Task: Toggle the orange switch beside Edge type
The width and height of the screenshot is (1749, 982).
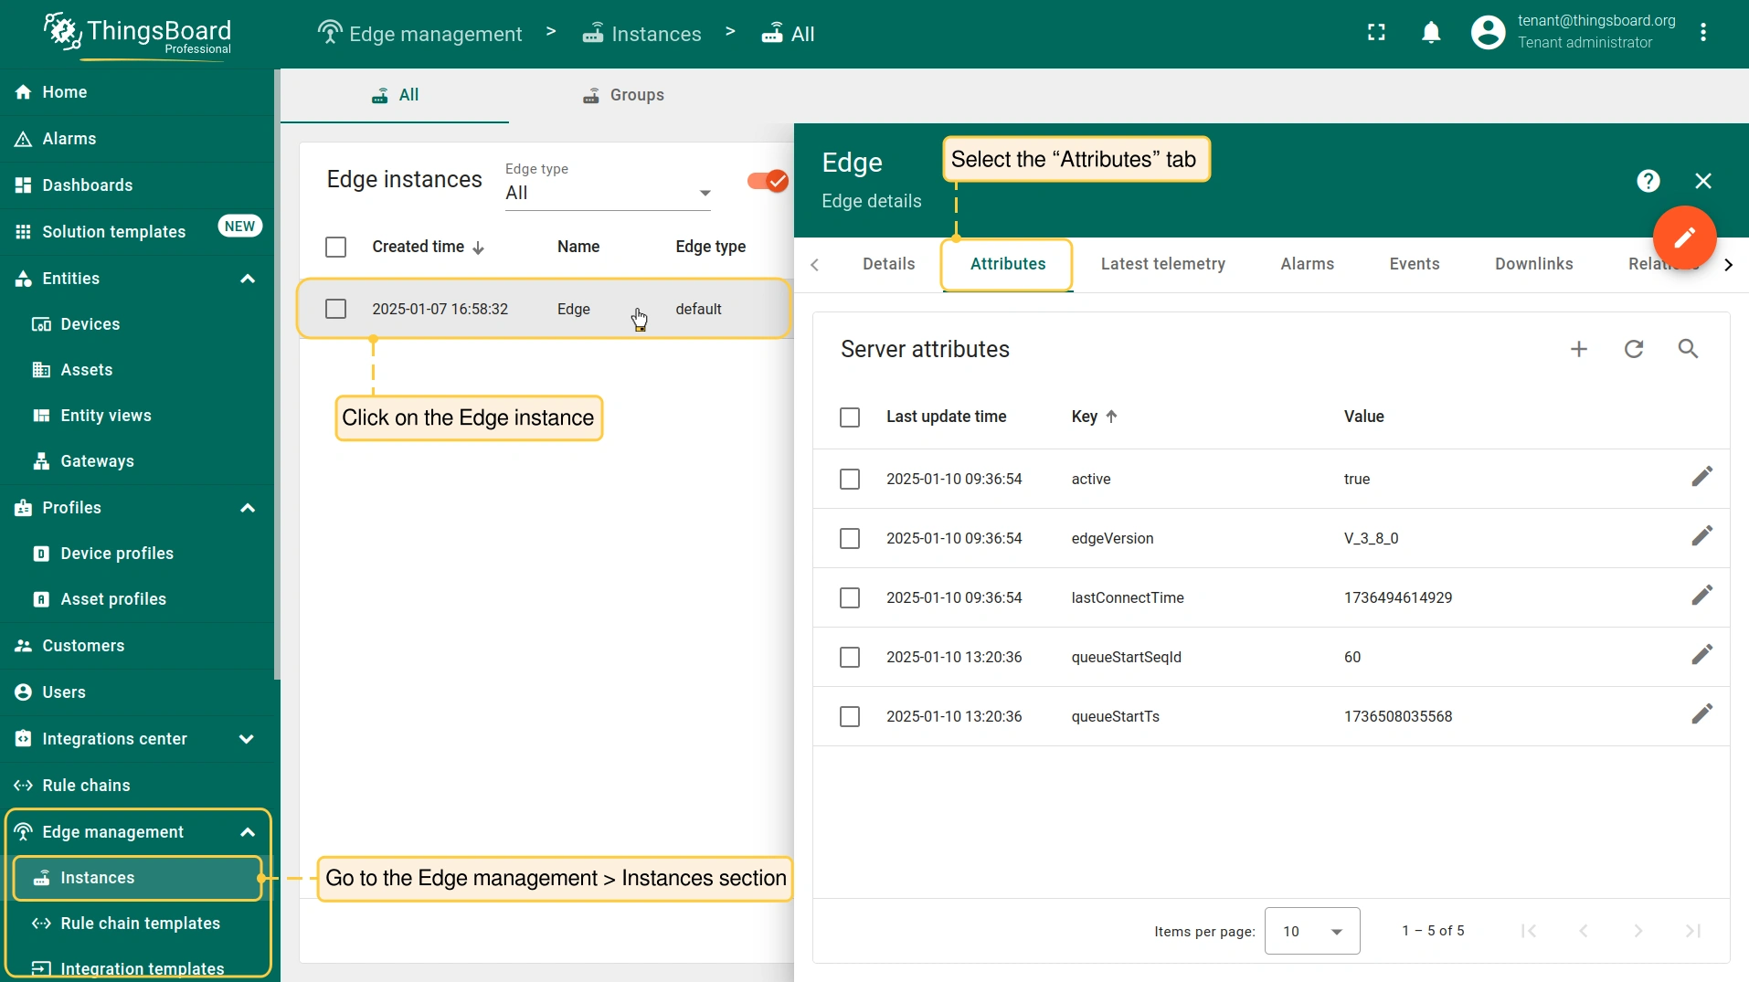Action: click(x=767, y=181)
